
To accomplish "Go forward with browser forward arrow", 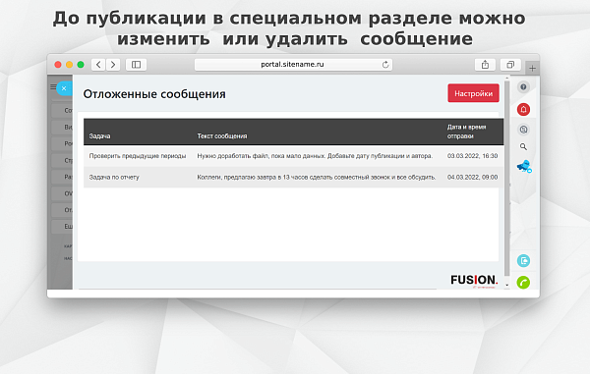I will click(x=113, y=65).
